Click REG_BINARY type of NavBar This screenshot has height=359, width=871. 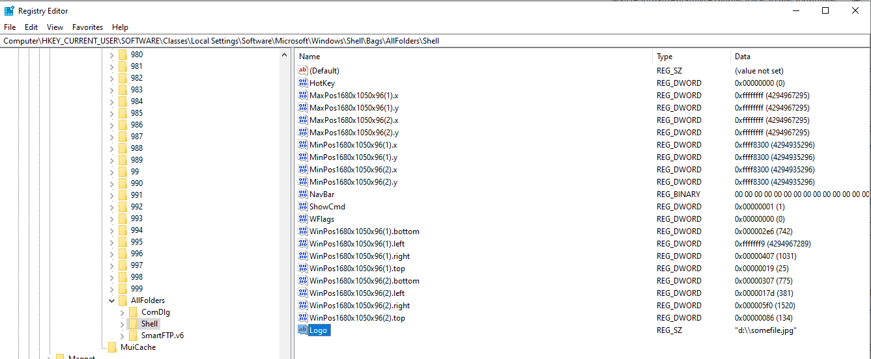coord(678,194)
